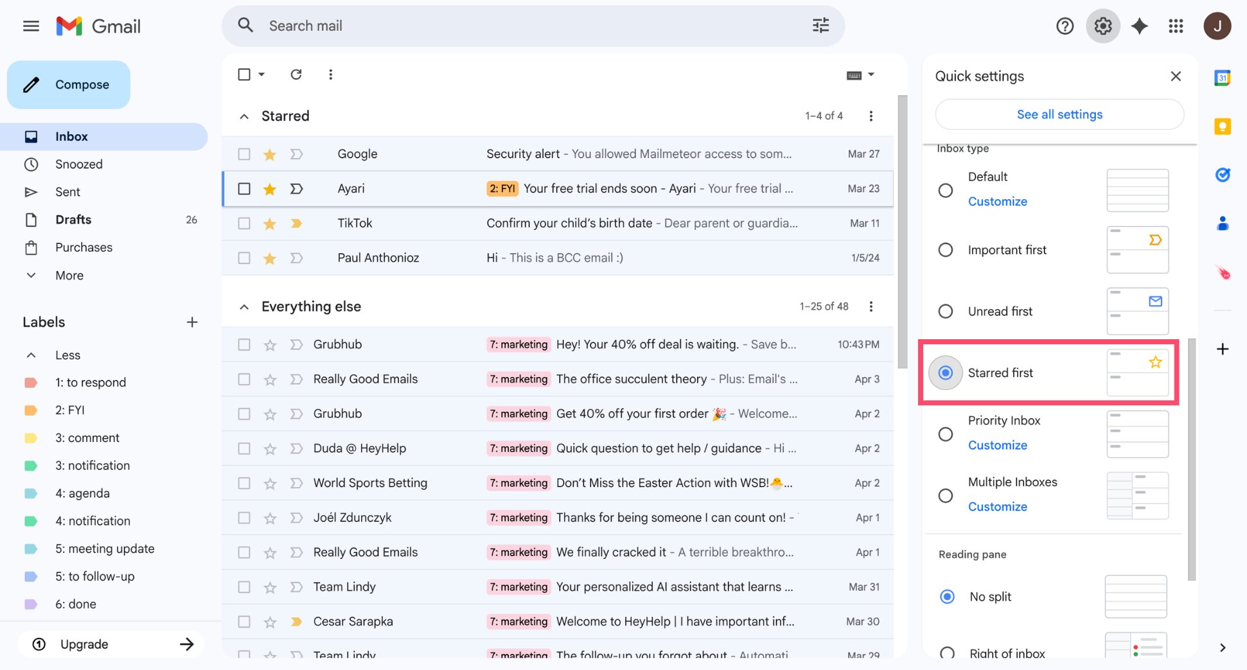Image resolution: width=1247 pixels, height=670 pixels.
Task: Click Customize under Priority Inbox
Action: (x=997, y=446)
